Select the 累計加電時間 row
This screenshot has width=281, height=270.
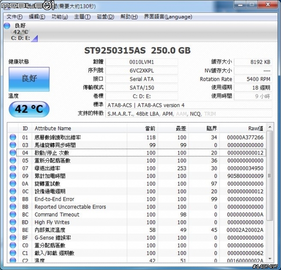137,176
